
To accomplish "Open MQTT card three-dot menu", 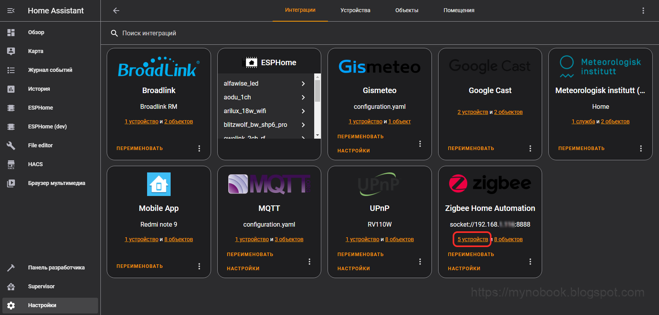I will click(309, 262).
